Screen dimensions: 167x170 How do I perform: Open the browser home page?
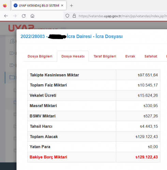coord(32,16)
